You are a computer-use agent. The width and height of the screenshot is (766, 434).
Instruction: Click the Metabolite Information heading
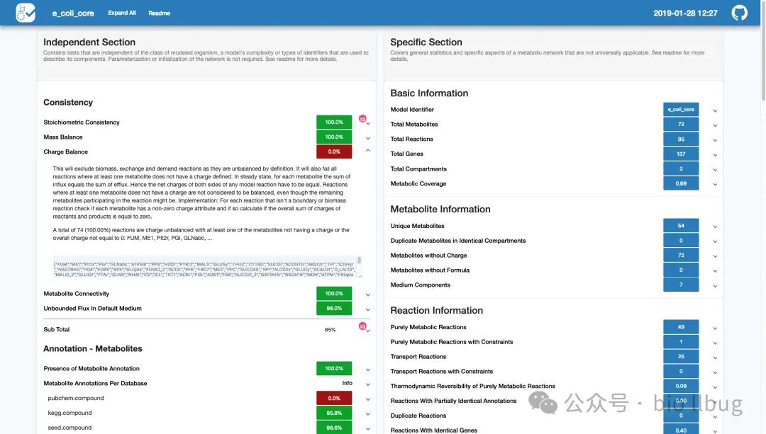[x=440, y=209]
